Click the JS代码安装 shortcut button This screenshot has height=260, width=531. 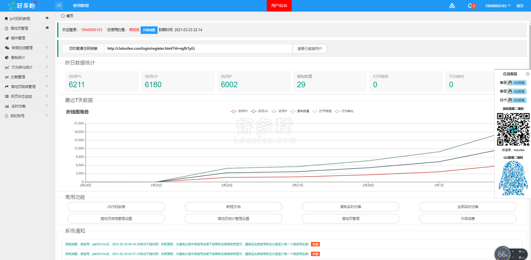click(116, 207)
